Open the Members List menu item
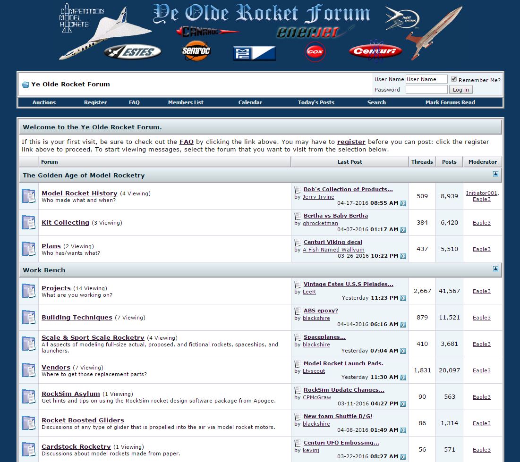Image resolution: width=520 pixels, height=462 pixels. tap(185, 102)
